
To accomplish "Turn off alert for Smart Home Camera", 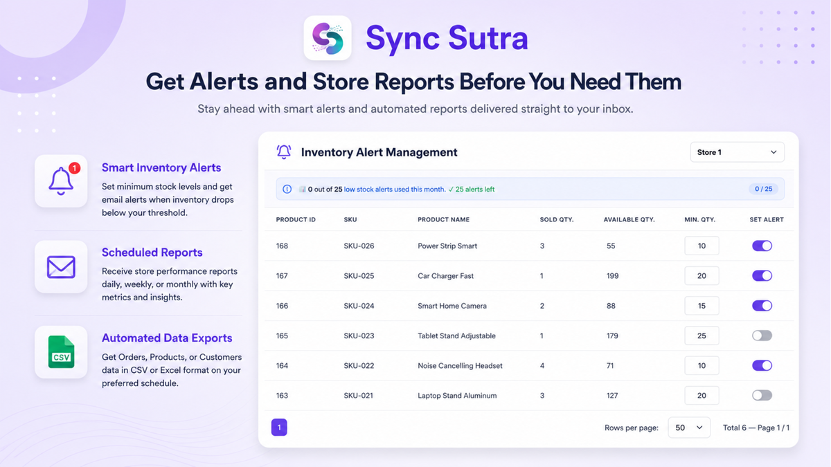I will [762, 306].
